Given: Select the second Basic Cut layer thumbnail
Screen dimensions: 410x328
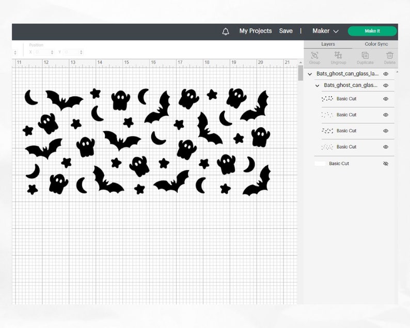Looking at the screenshot, I should (327, 115).
